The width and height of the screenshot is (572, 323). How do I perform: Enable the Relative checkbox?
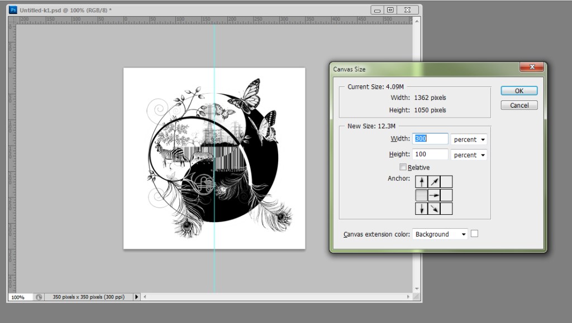[403, 167]
